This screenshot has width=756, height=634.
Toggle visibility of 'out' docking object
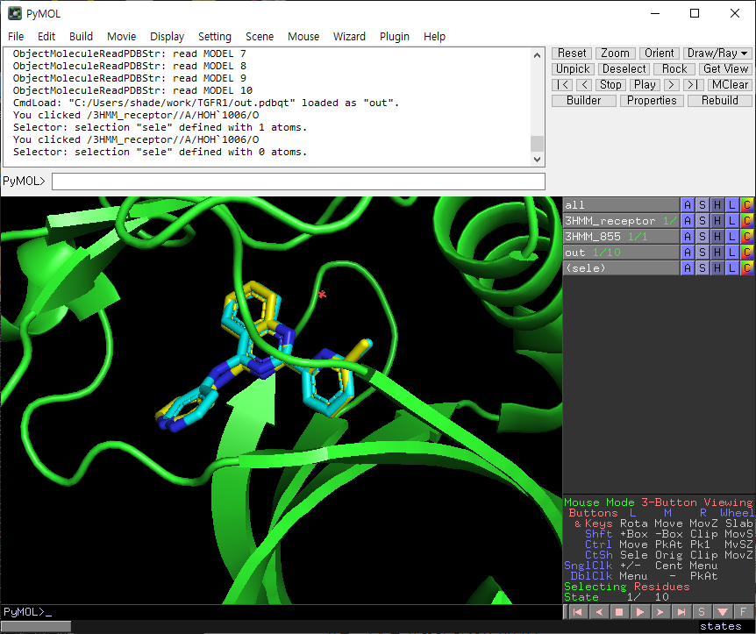click(621, 253)
